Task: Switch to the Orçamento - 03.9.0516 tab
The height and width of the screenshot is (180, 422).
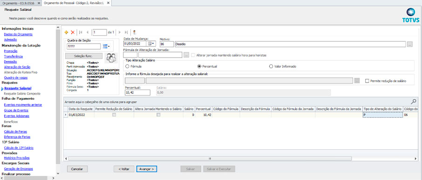Action: coord(18,3)
